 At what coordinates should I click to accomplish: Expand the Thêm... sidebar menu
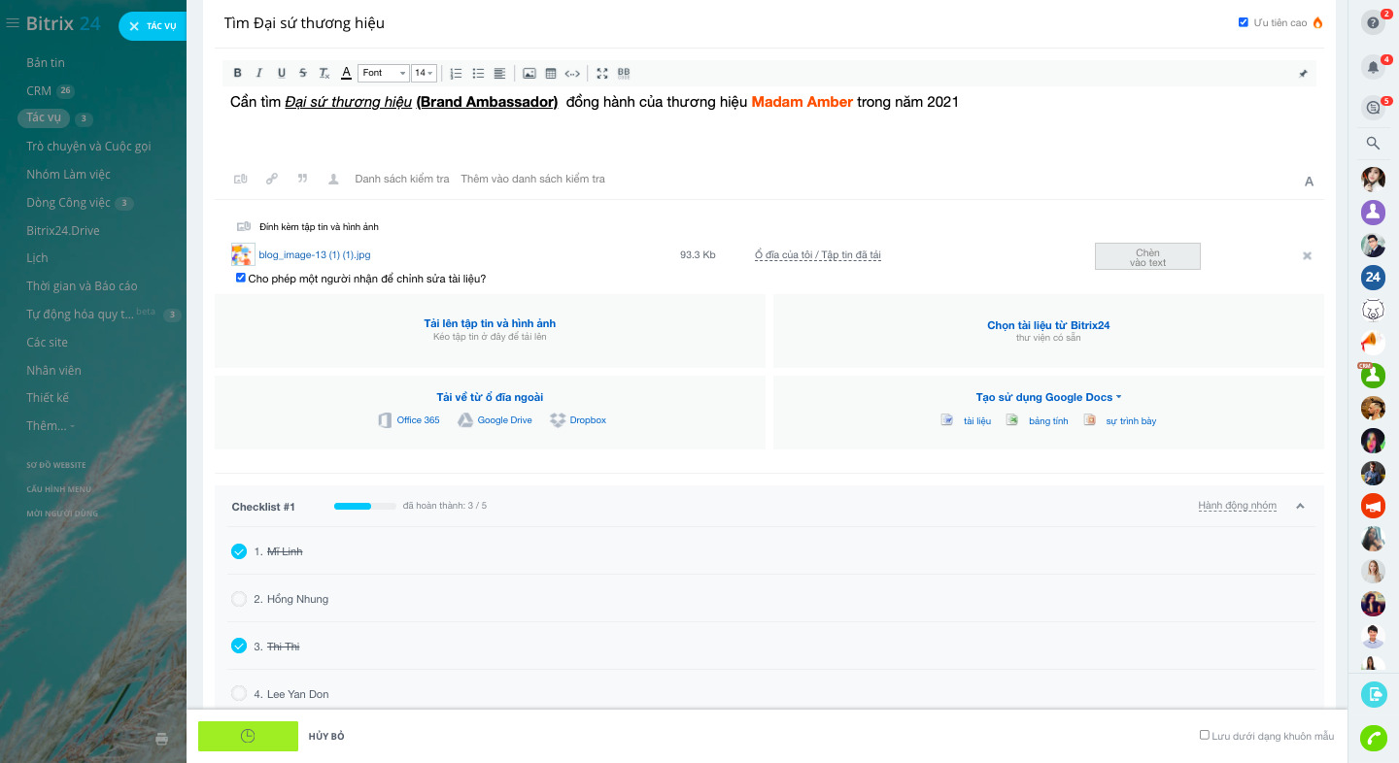[x=51, y=425]
